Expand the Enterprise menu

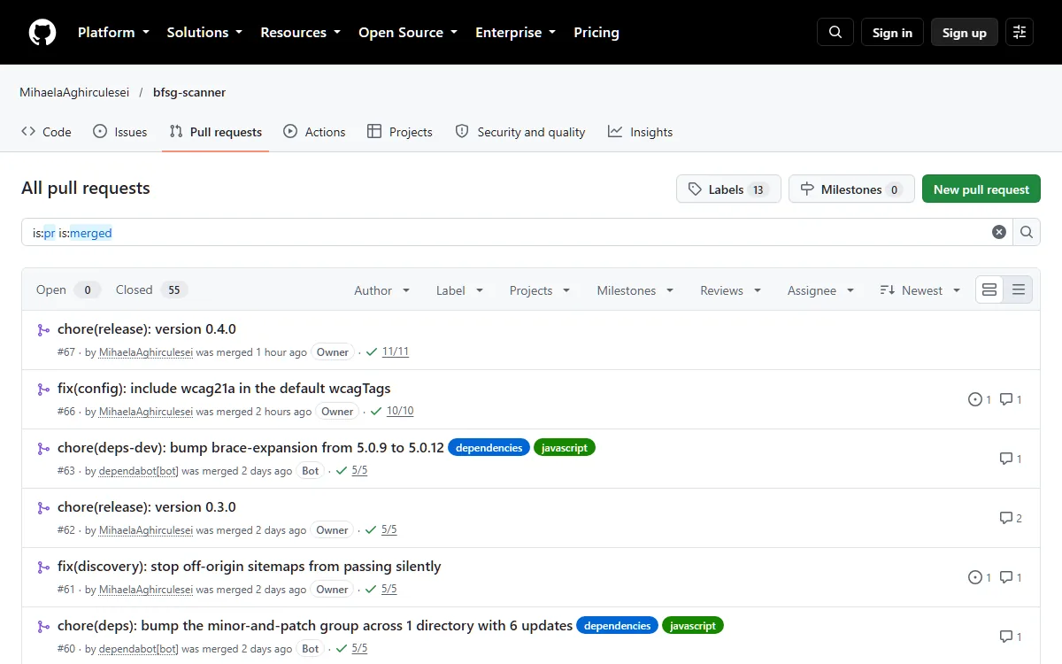[x=516, y=33]
